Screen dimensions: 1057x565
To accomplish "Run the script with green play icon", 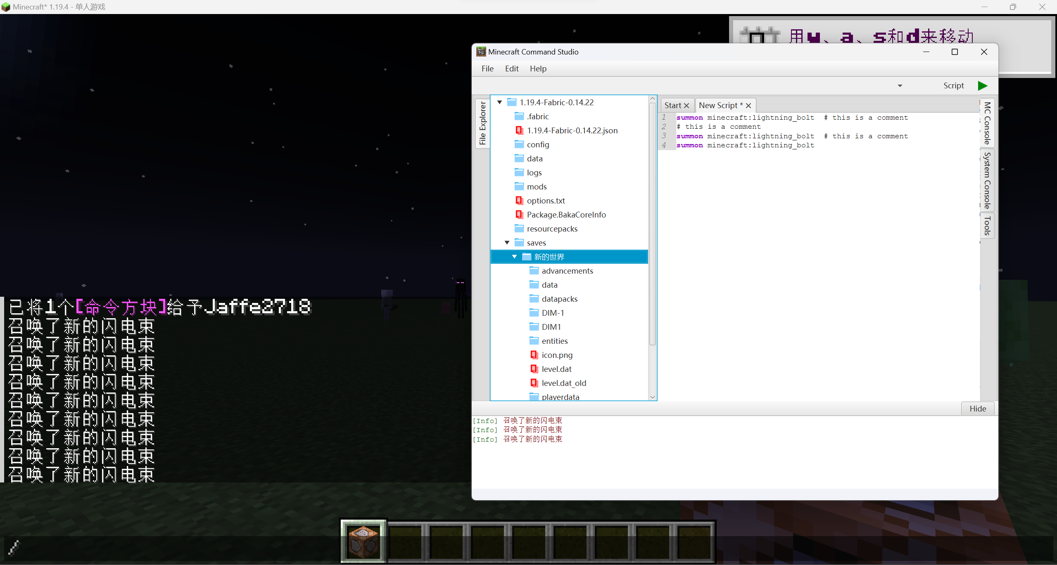I will point(983,85).
